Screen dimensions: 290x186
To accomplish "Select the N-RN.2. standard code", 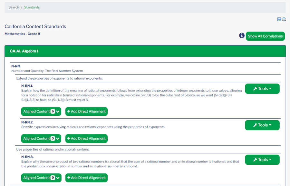I will pos(27,122).
